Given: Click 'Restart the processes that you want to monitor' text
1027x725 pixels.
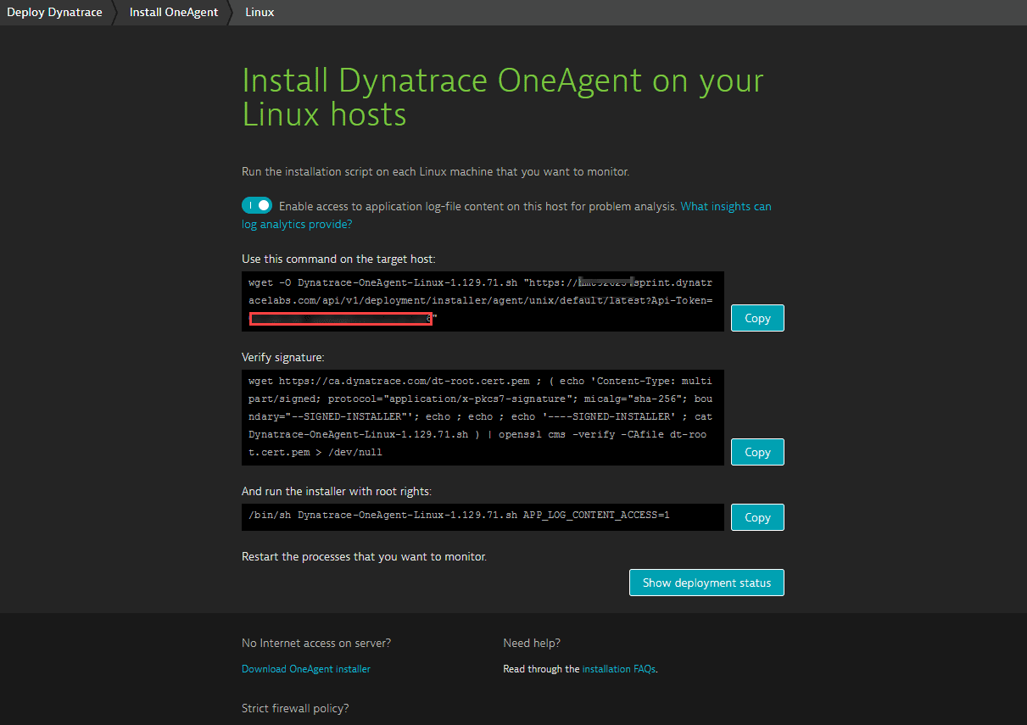Looking at the screenshot, I should (364, 557).
